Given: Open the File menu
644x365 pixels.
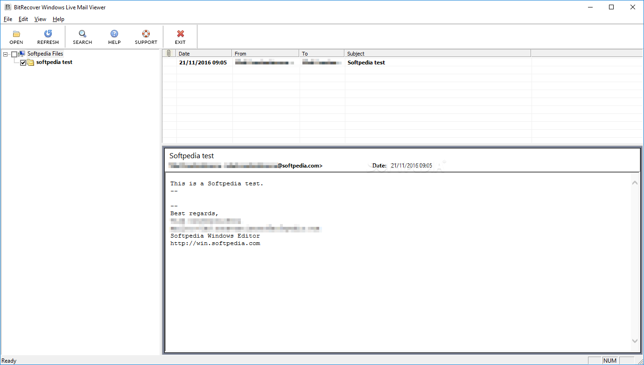Looking at the screenshot, I should coord(8,19).
